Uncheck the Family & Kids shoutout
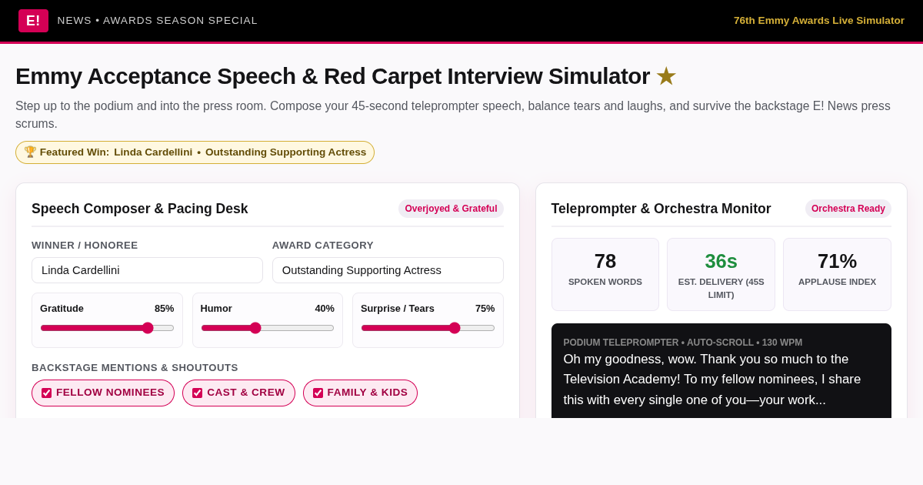The height and width of the screenshot is (485, 923). tap(318, 393)
